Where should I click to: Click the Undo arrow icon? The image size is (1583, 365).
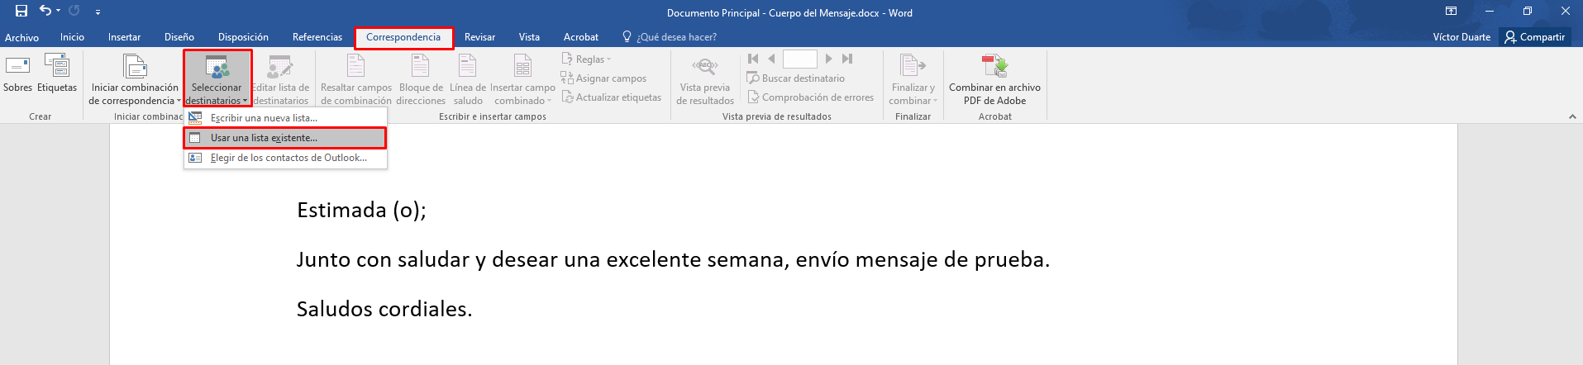(x=45, y=11)
